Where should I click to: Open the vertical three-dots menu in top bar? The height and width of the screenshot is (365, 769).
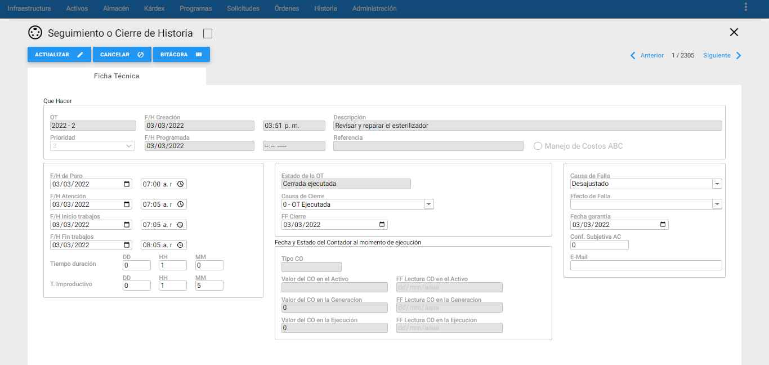point(746,7)
